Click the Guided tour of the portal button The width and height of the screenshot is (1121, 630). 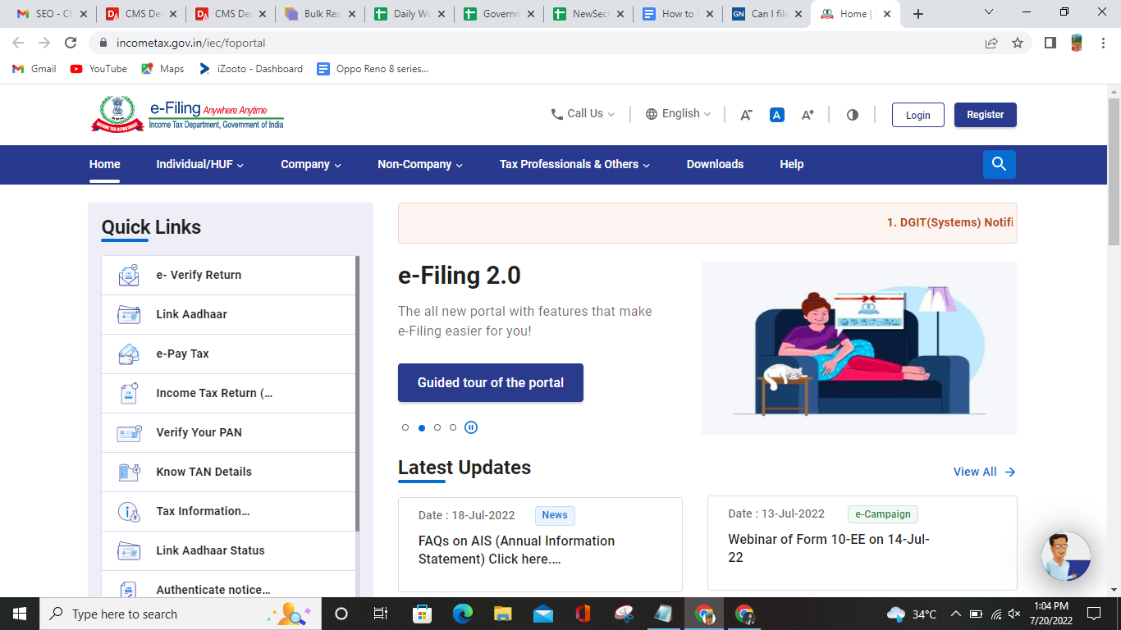(x=490, y=382)
